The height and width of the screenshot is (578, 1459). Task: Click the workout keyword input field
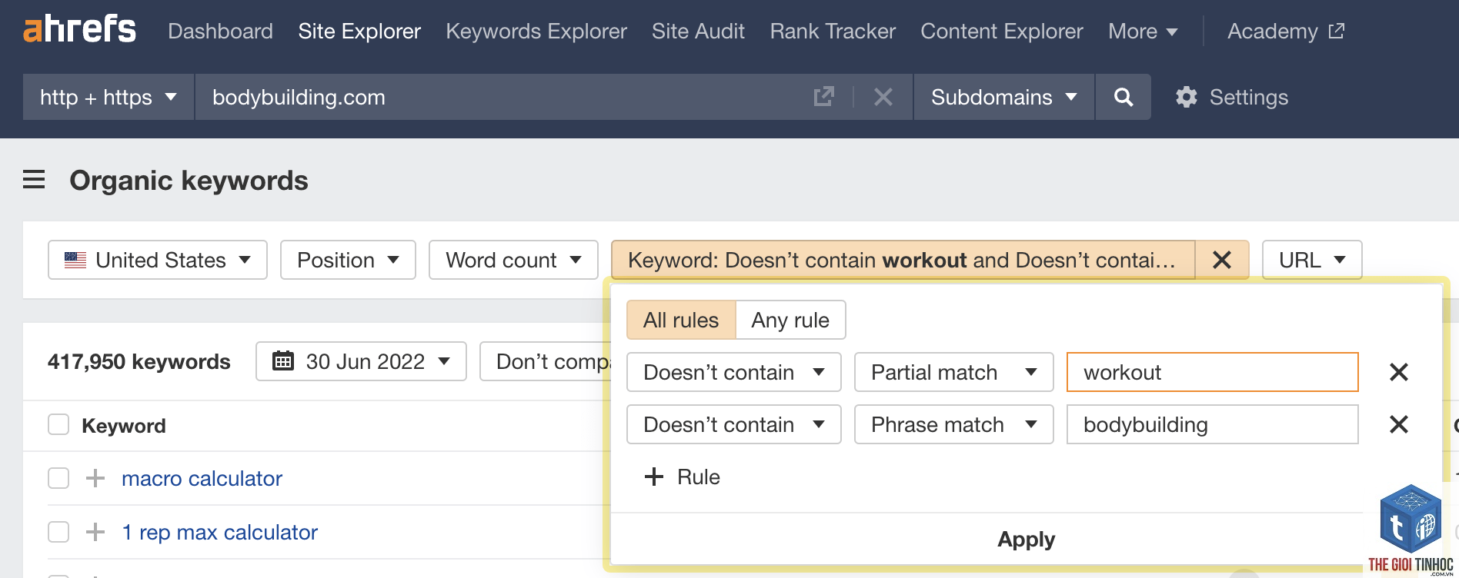pos(1213,372)
